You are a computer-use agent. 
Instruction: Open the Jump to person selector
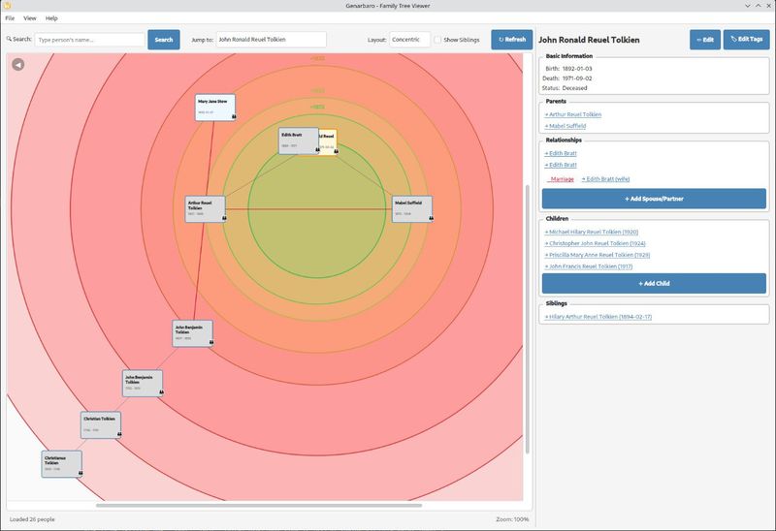[271, 40]
